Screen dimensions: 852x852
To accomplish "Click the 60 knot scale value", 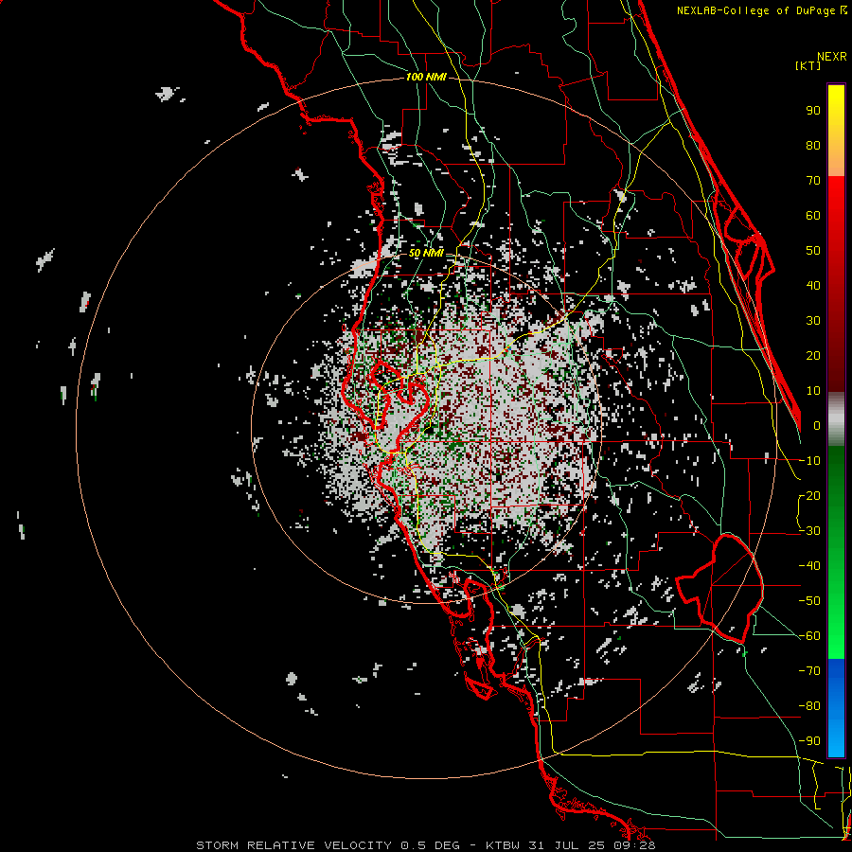I will pos(813,216).
